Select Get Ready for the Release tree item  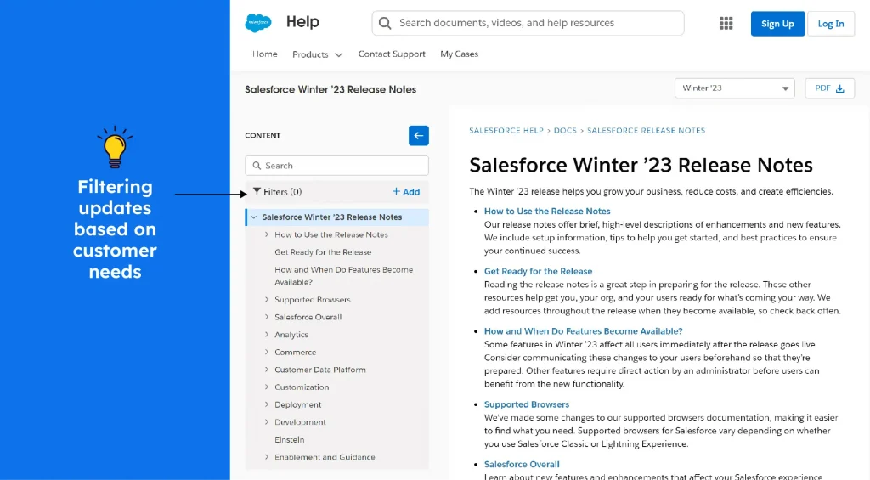[323, 252]
